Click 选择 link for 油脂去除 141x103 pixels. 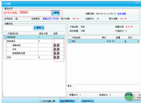(56, 45)
